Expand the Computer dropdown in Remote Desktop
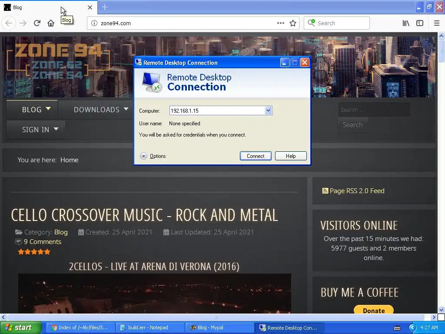 tap(268, 110)
